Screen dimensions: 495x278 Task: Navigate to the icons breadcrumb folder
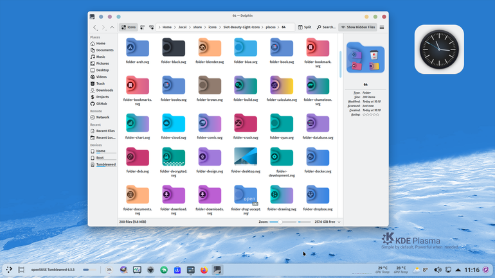point(212,28)
